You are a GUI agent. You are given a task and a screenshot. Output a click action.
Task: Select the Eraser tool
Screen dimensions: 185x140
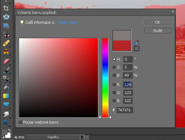tap(6, 61)
